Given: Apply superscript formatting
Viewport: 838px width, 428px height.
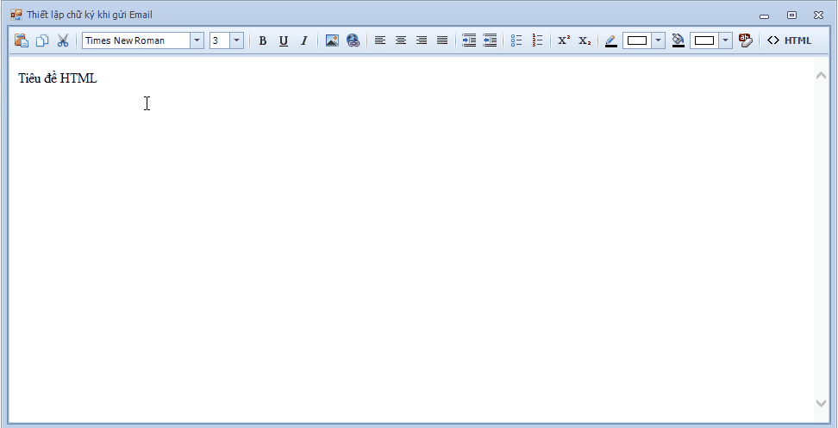Looking at the screenshot, I should (564, 40).
